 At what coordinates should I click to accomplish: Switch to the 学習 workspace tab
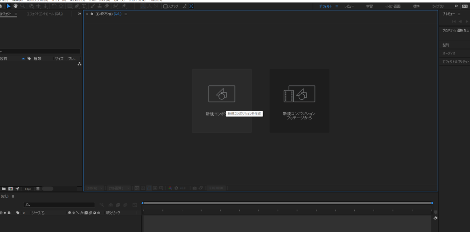tap(369, 6)
